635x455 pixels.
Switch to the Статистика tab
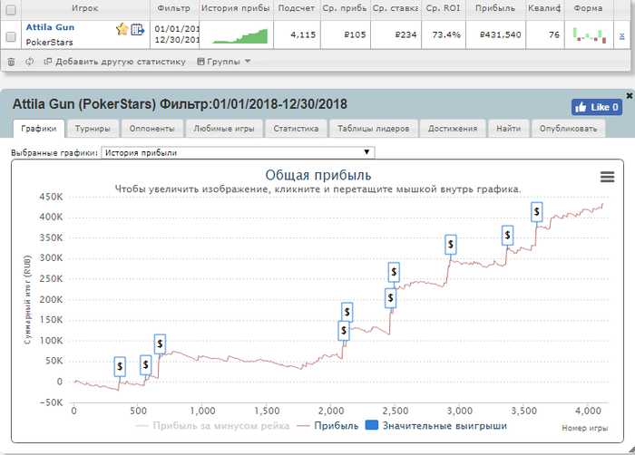296,129
